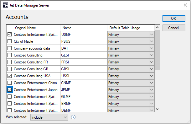The height and width of the screenshot is (124, 191).
Task: Click the Name column header
Action: [84, 28]
